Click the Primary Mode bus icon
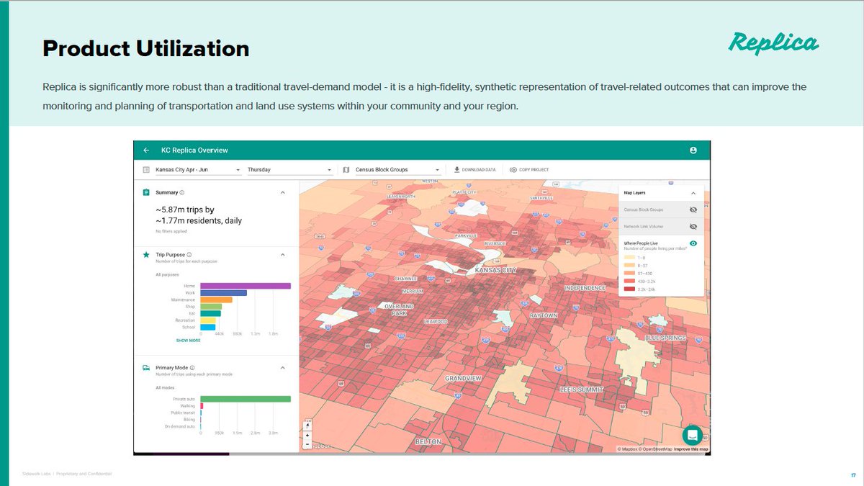The width and height of the screenshot is (864, 486). tap(146, 367)
